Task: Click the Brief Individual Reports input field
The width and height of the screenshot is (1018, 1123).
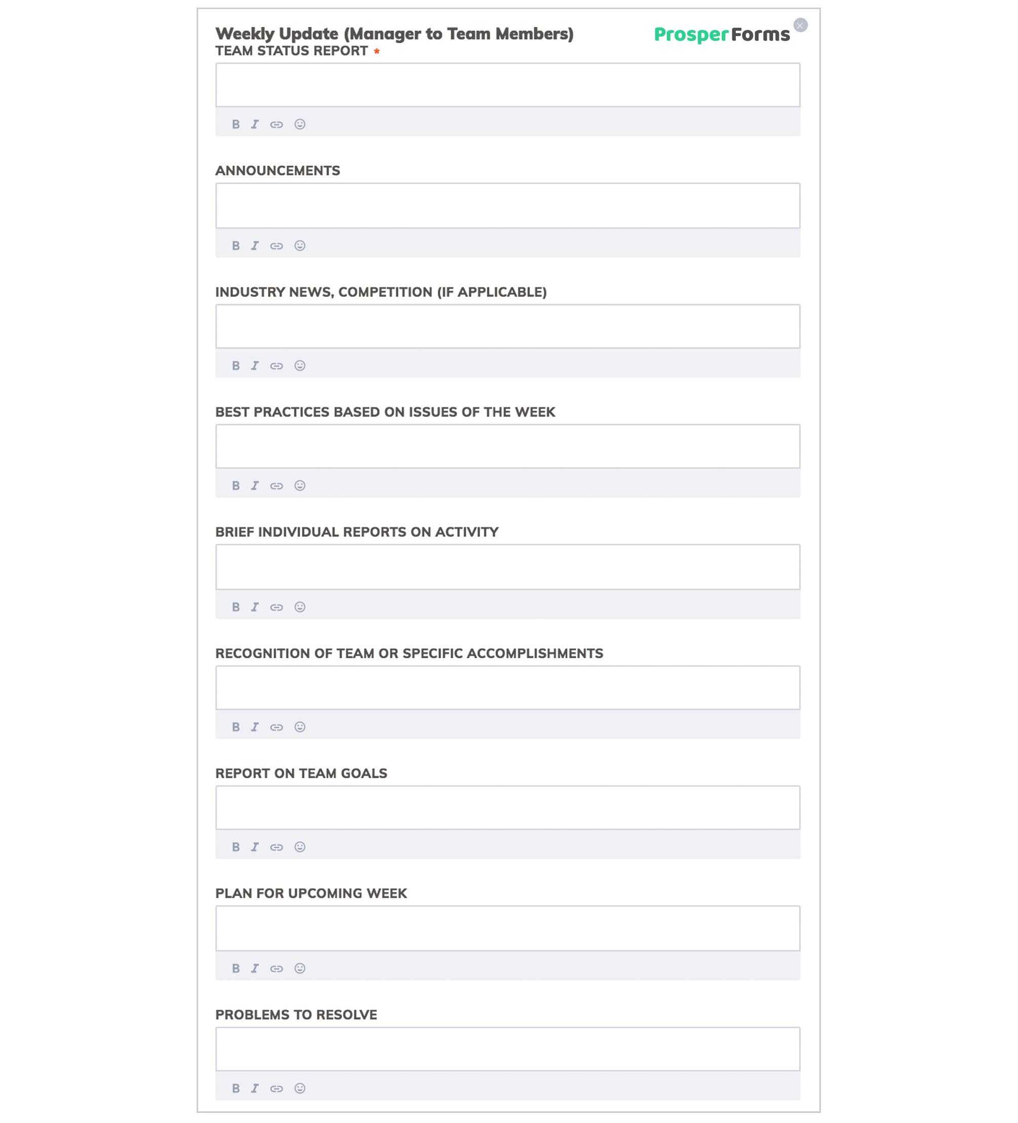Action: pyautogui.click(x=508, y=567)
